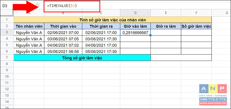Click 'Nguyễn Văn A' in row 4
The height and width of the screenshot is (109, 231).
29,39
